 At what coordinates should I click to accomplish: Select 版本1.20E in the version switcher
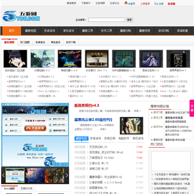(x=13, y=119)
